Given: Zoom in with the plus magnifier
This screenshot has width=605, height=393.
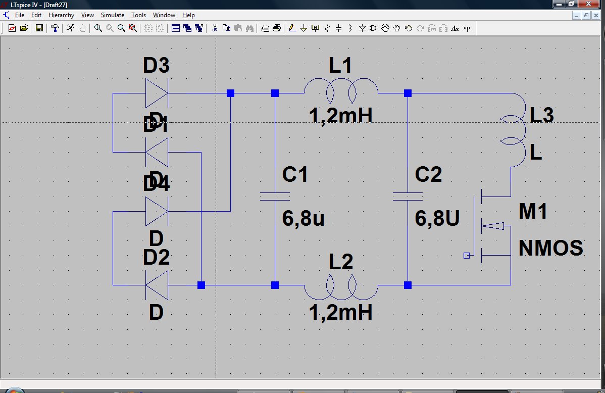Looking at the screenshot, I should (98, 28).
